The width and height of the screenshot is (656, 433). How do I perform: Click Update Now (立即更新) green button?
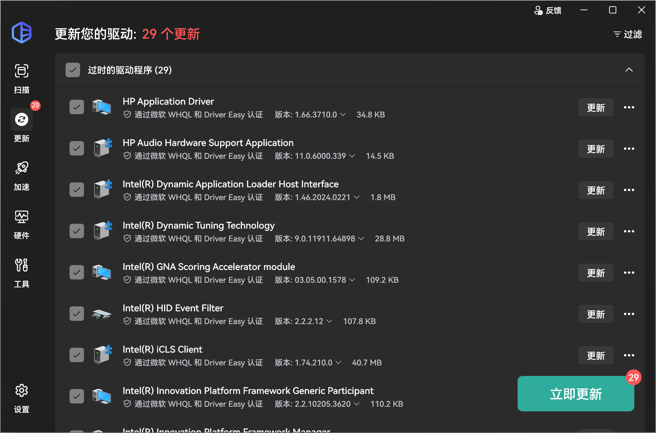(x=576, y=394)
